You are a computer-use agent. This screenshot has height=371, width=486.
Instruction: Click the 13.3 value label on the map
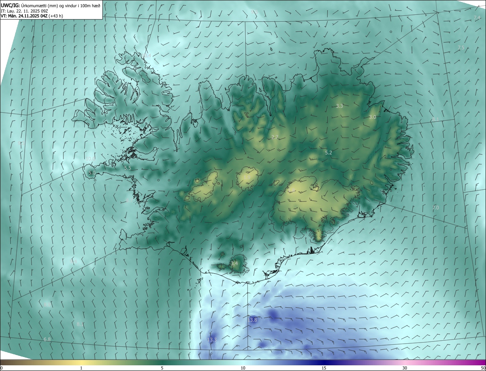point(212,340)
